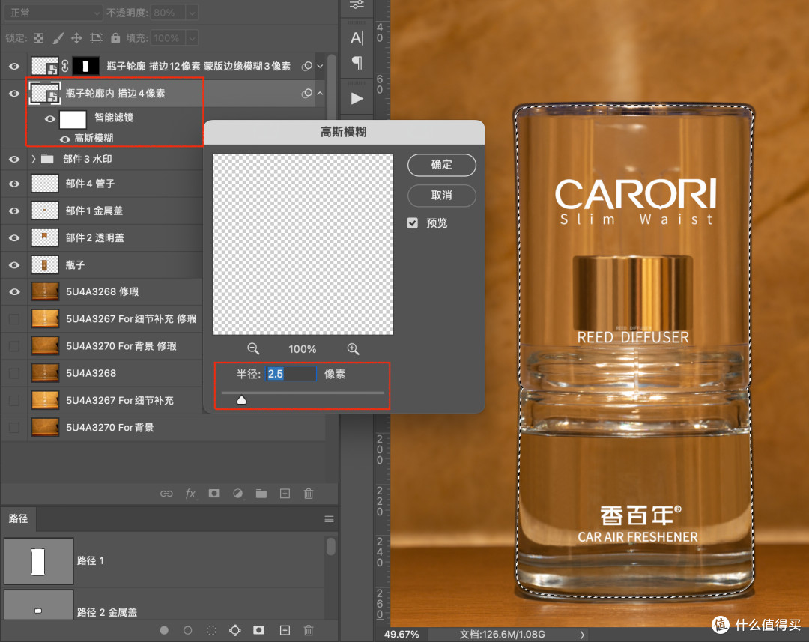The width and height of the screenshot is (809, 642).
Task: Open the Actions panel play icon
Action: [x=357, y=98]
